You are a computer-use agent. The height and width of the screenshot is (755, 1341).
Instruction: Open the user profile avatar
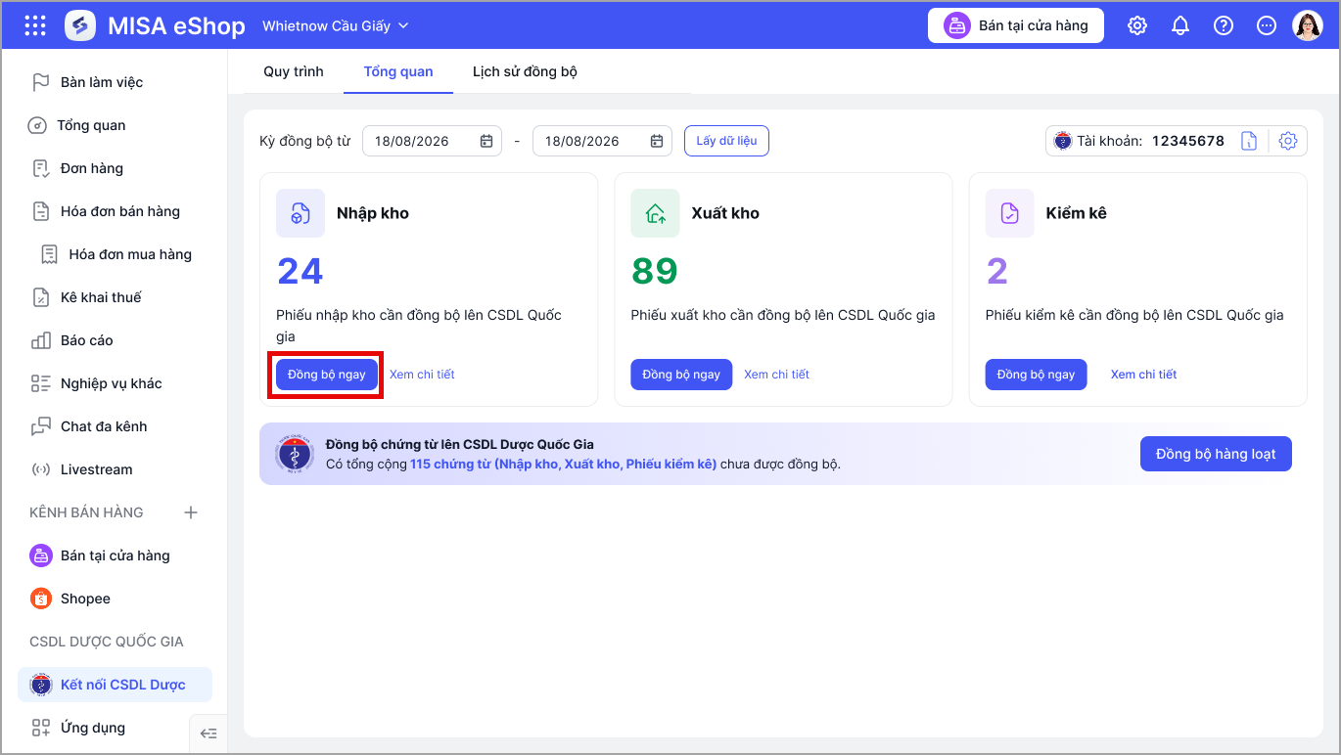[x=1308, y=26]
